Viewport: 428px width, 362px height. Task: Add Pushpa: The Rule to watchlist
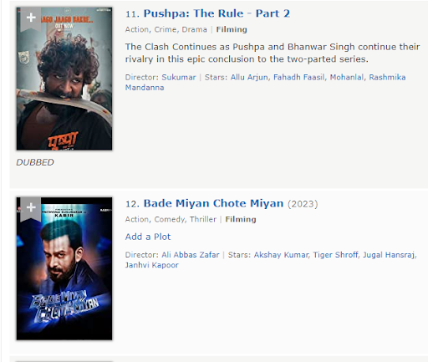tap(31, 18)
